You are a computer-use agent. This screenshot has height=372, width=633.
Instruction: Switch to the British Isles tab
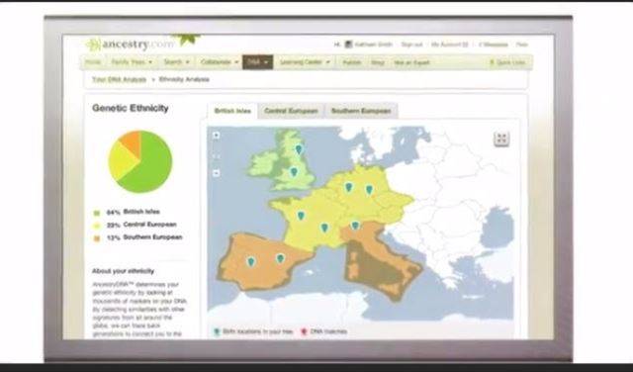click(x=232, y=111)
